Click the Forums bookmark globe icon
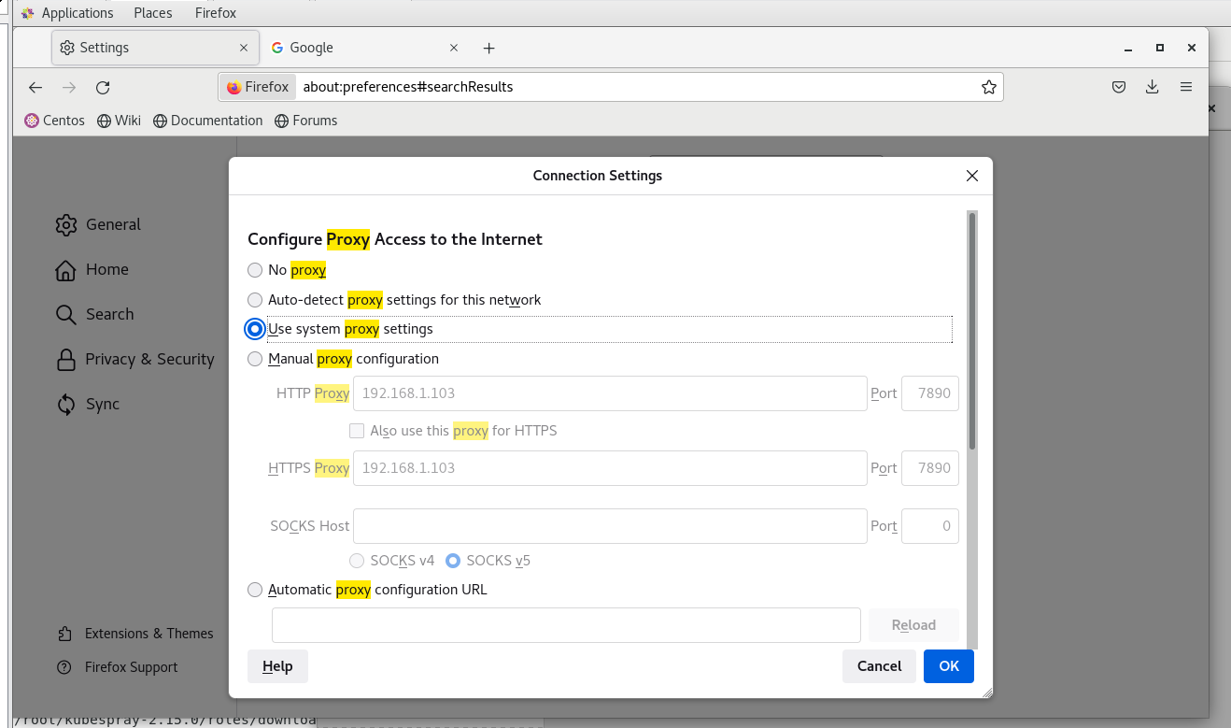 (x=281, y=121)
